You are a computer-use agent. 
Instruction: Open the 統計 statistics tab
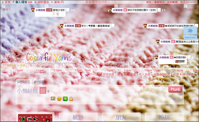click(78, 117)
